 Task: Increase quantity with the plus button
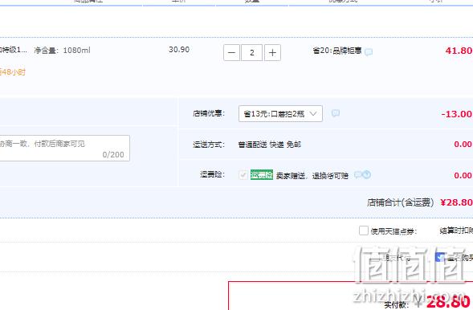click(x=272, y=53)
